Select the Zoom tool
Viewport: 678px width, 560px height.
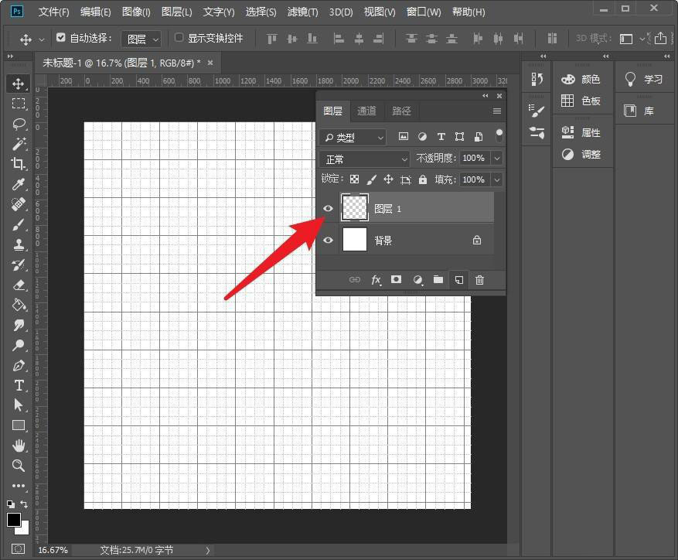pyautogui.click(x=19, y=466)
